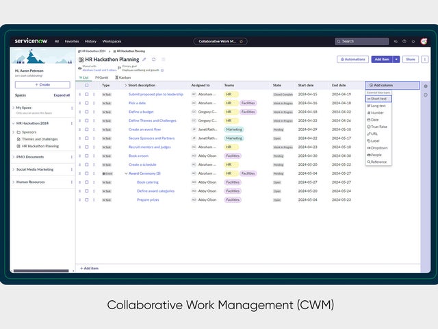Open row actions for Book a room
This screenshot has height=329, width=438.
[94, 156]
